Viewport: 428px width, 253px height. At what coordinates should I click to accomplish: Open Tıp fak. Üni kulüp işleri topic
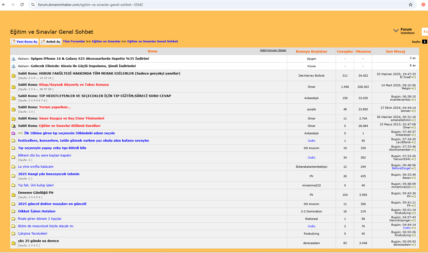coord(36,185)
